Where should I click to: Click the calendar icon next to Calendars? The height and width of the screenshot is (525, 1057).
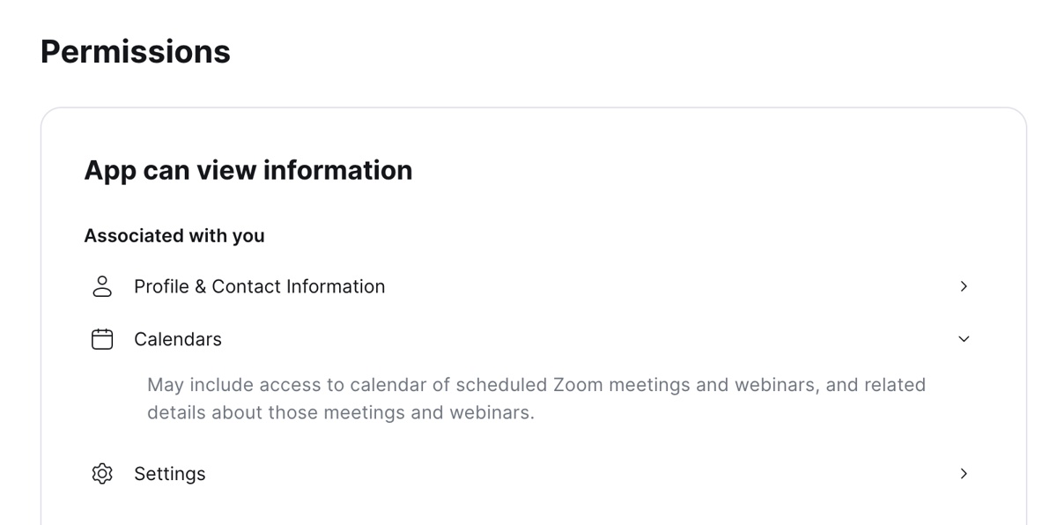(x=102, y=339)
